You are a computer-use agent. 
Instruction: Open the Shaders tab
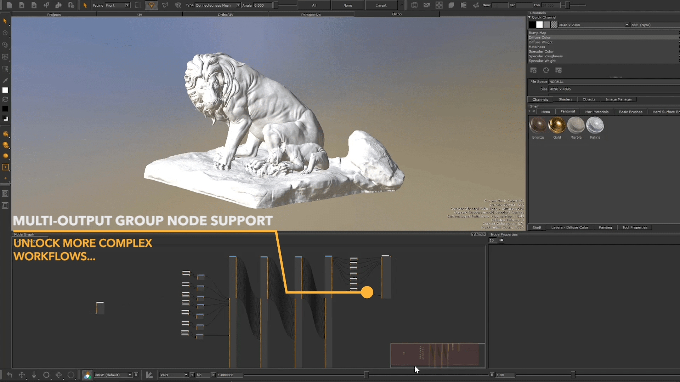pos(565,99)
